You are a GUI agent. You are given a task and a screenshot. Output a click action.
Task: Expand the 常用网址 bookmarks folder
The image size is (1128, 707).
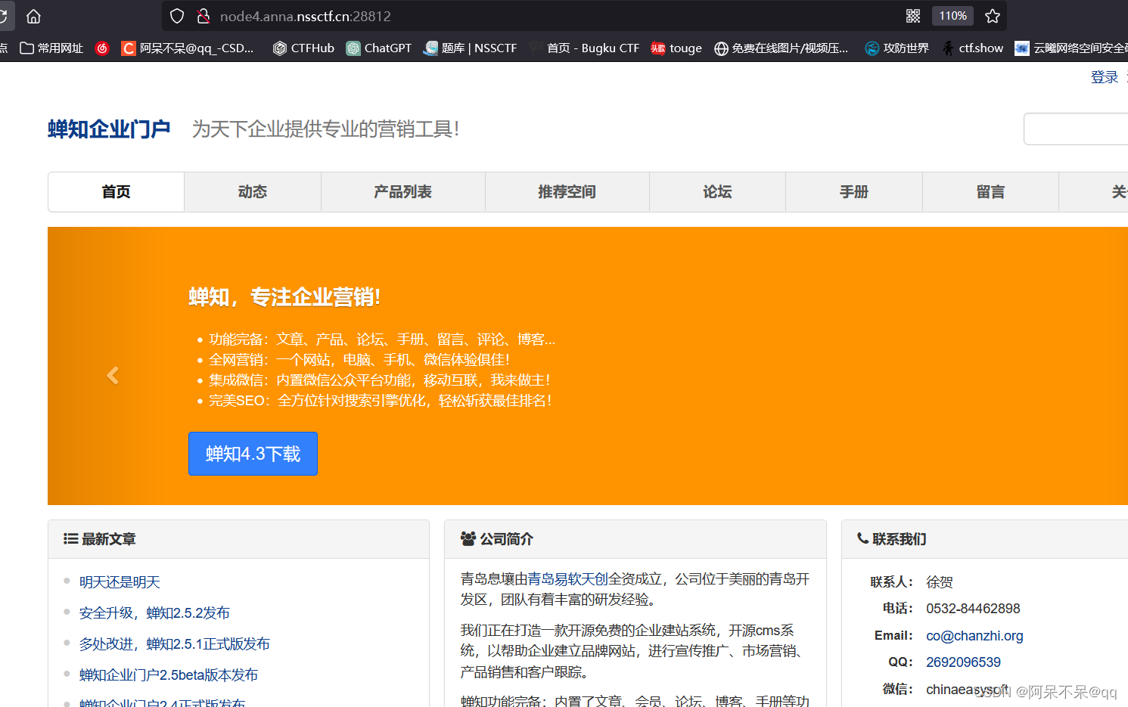(50, 48)
